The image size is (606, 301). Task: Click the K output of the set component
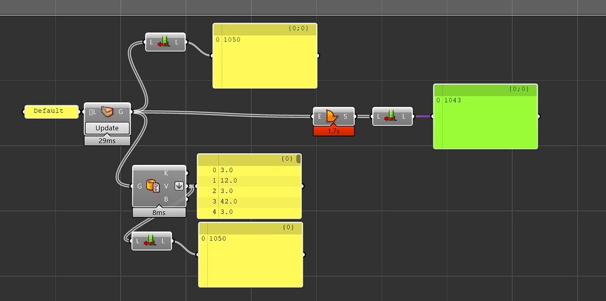pyautogui.click(x=166, y=173)
